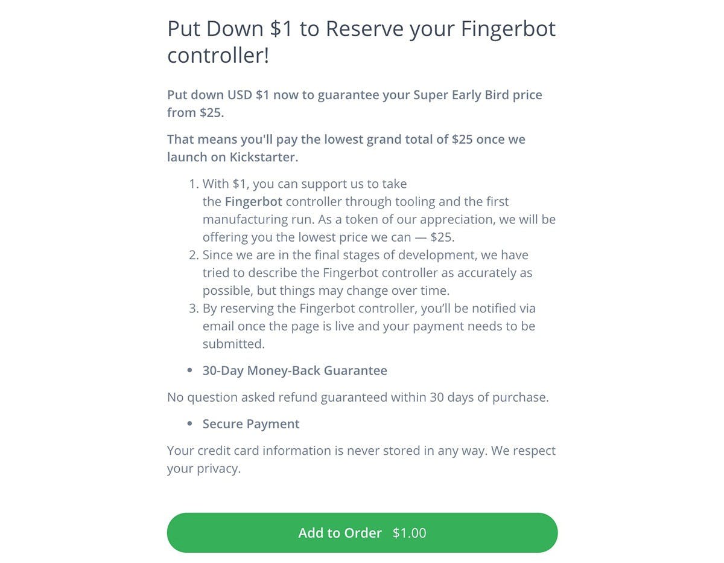Click the "30-Day Money-Back Guarantee" bullet text

(294, 370)
